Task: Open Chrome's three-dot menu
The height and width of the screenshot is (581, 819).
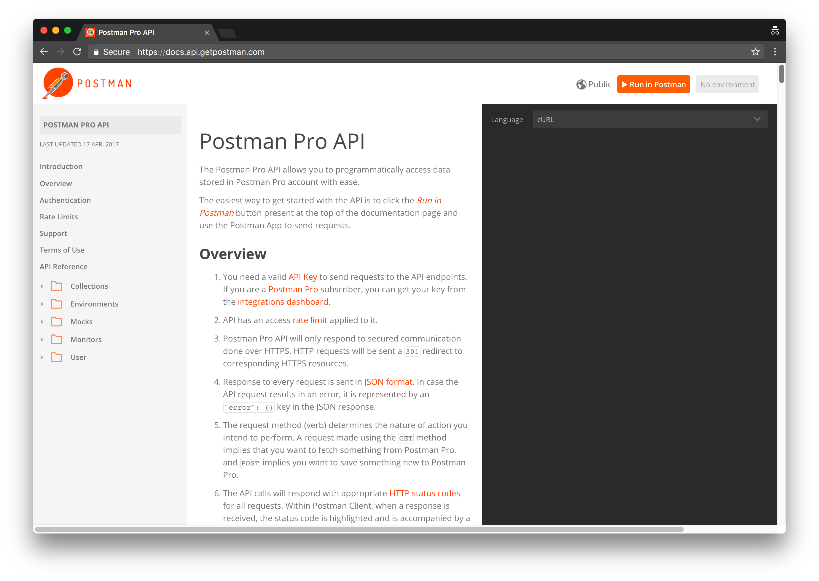Action: tap(775, 52)
